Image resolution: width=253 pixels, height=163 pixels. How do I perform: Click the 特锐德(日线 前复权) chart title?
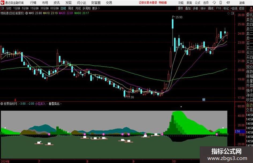click(12, 13)
